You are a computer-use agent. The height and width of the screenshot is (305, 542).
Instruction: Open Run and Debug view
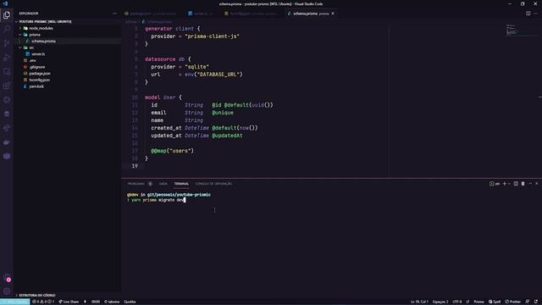tap(7, 58)
